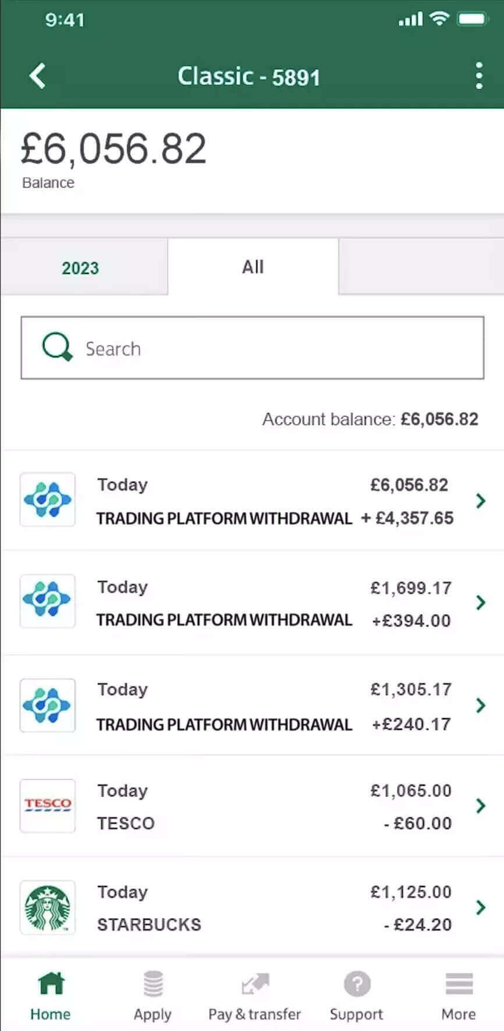Open the first trading platform logo thumbnail

pyautogui.click(x=48, y=500)
